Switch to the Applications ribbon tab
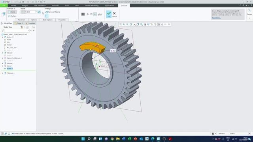253x142 pixels. coord(109,6)
